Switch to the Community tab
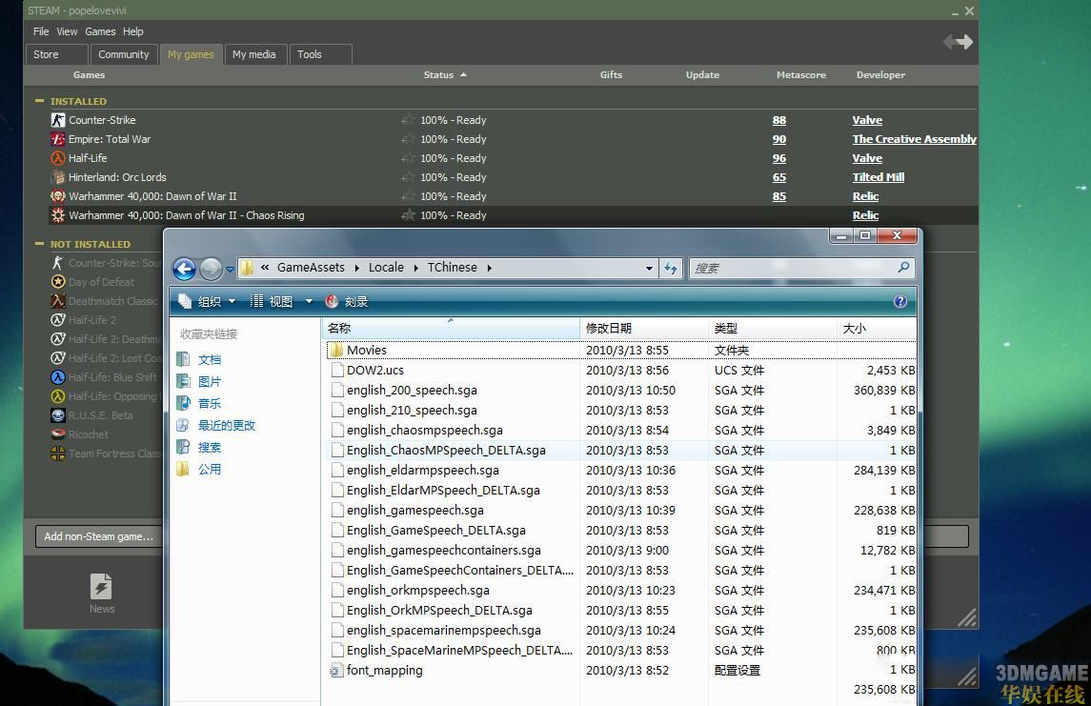The width and height of the screenshot is (1091, 706). [123, 54]
